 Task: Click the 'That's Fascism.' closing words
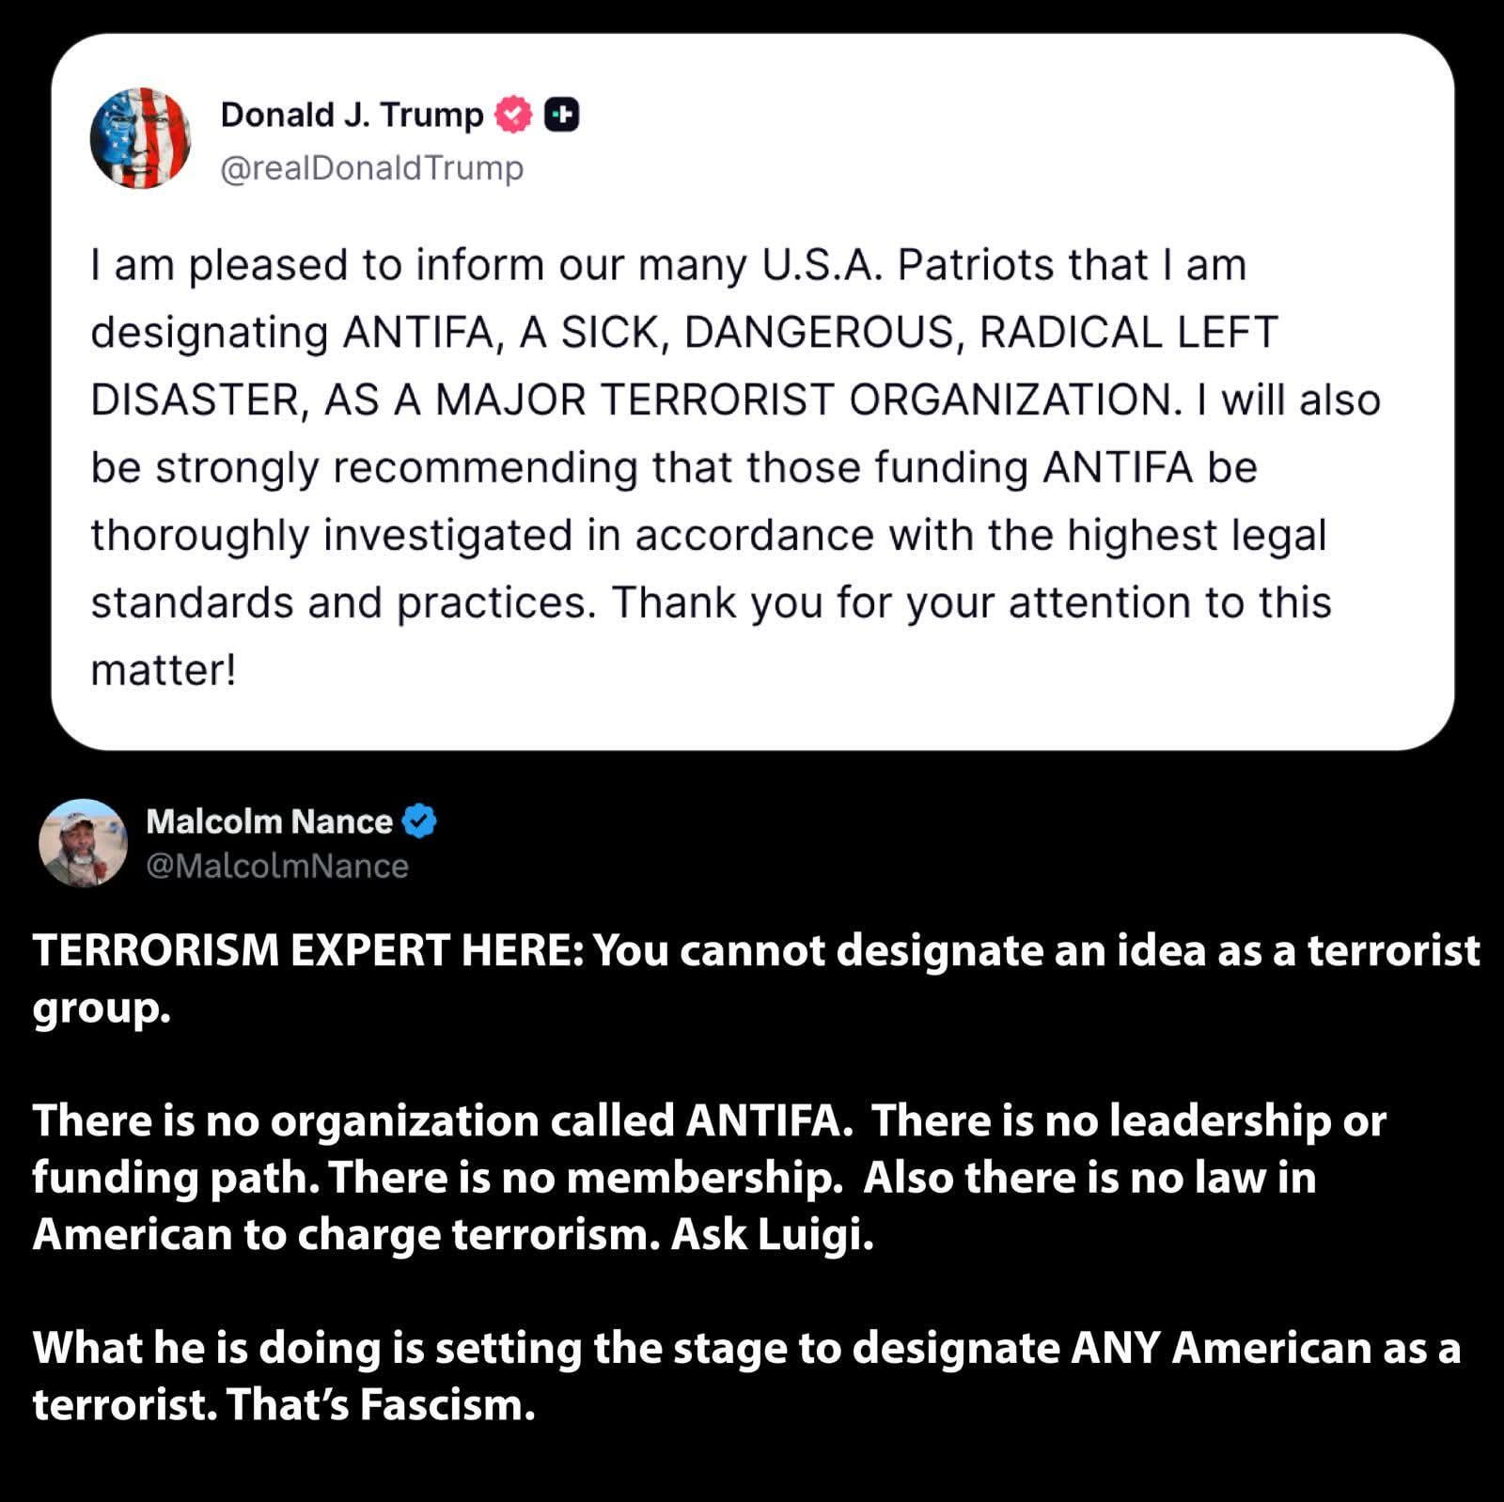click(381, 1404)
